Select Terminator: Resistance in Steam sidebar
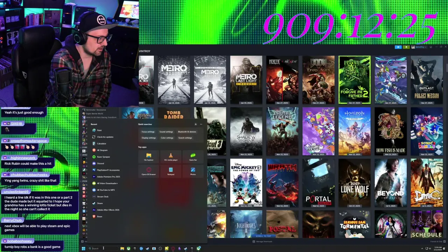The width and height of the screenshot is (448, 252). (x=96, y=110)
